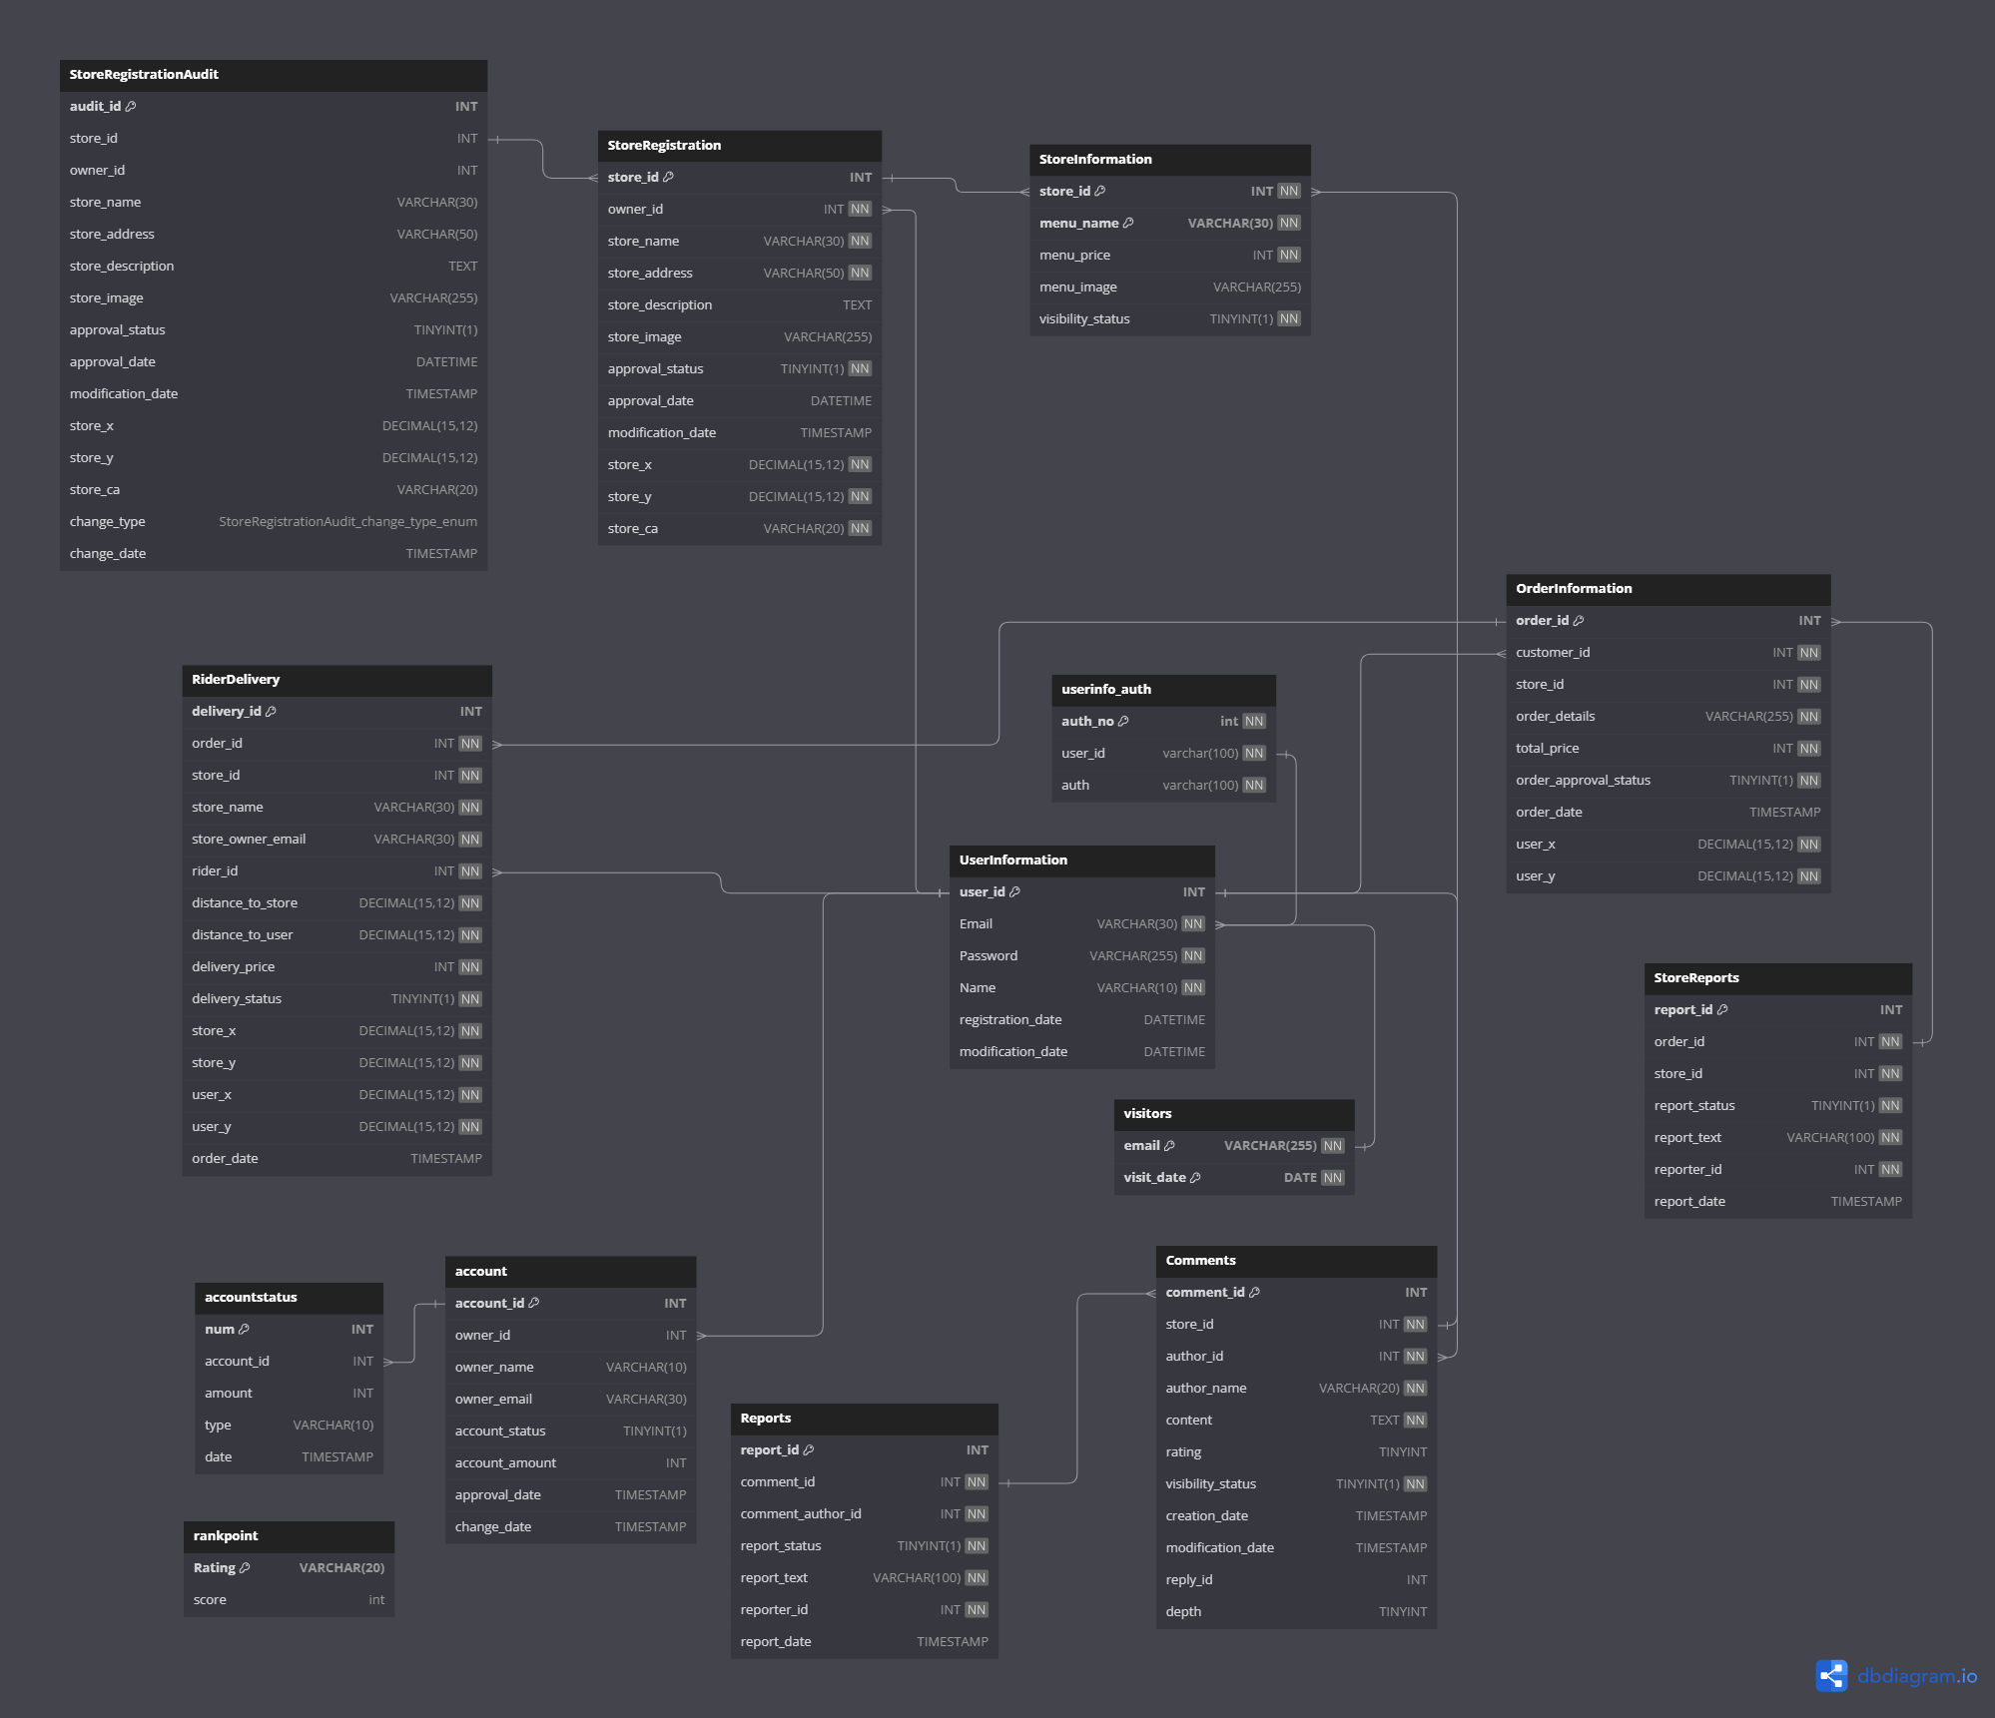Click the NN badge on menu_price row
The height and width of the screenshot is (1718, 1995).
tap(1289, 255)
